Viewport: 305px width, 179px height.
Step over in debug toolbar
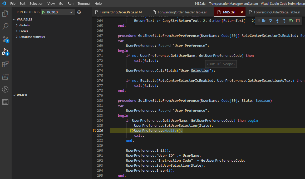point(270,21)
